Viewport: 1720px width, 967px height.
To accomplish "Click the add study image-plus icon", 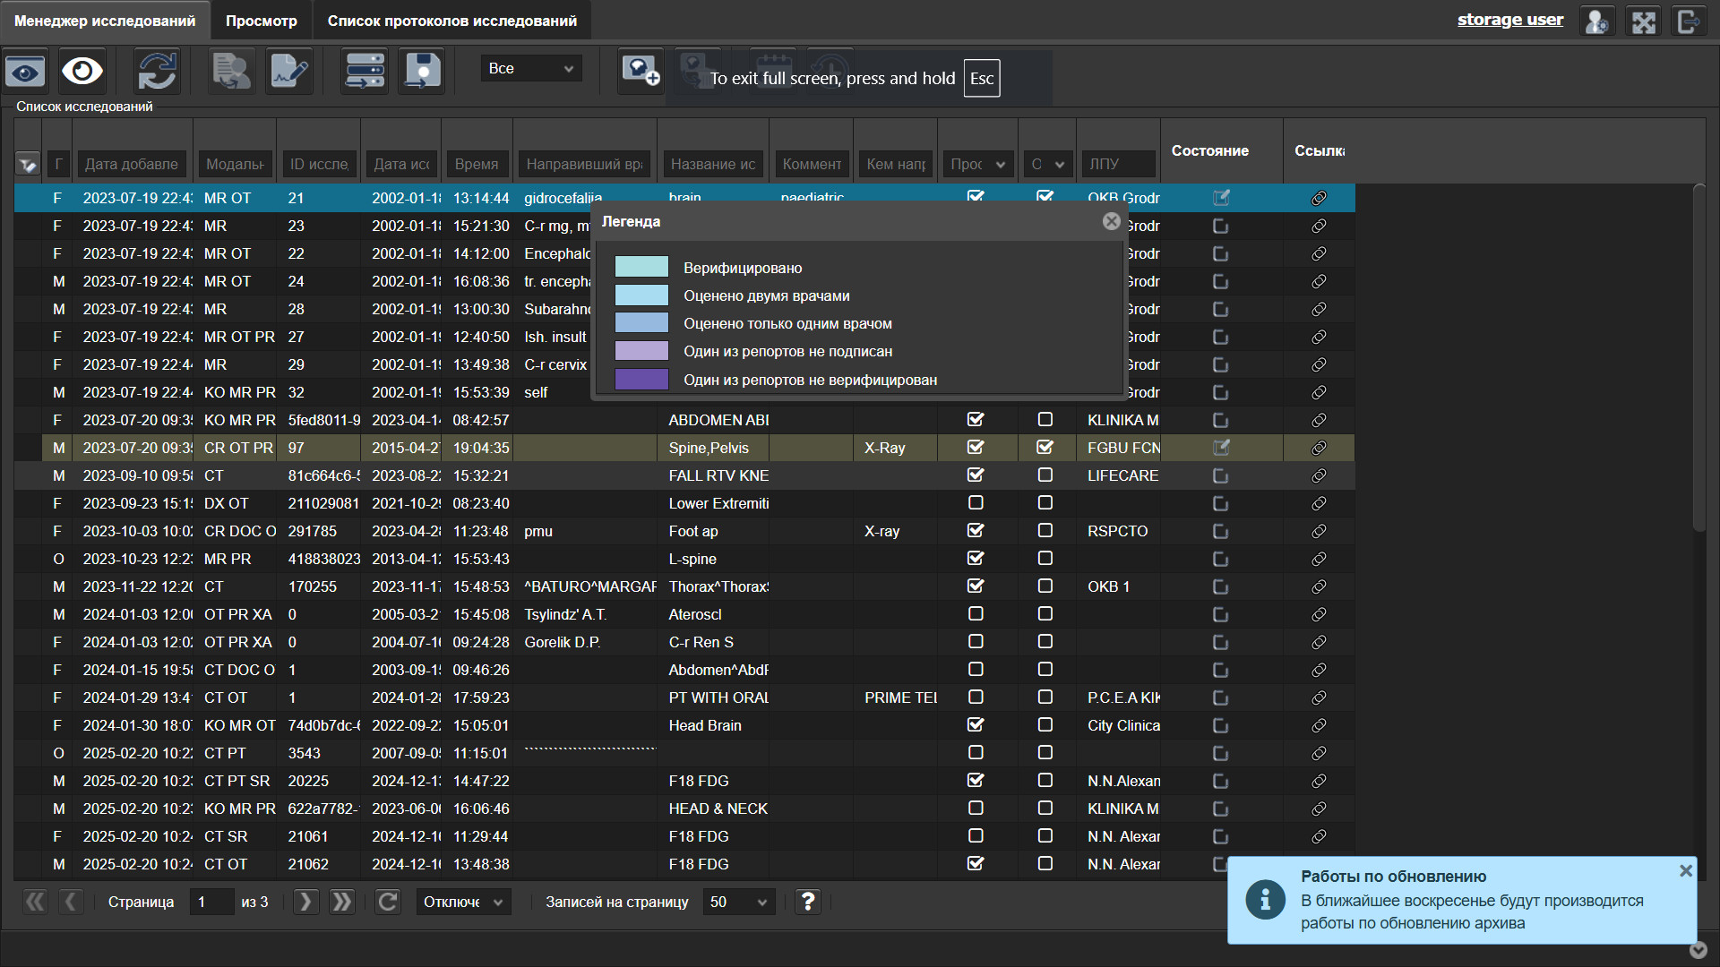I will [x=641, y=71].
